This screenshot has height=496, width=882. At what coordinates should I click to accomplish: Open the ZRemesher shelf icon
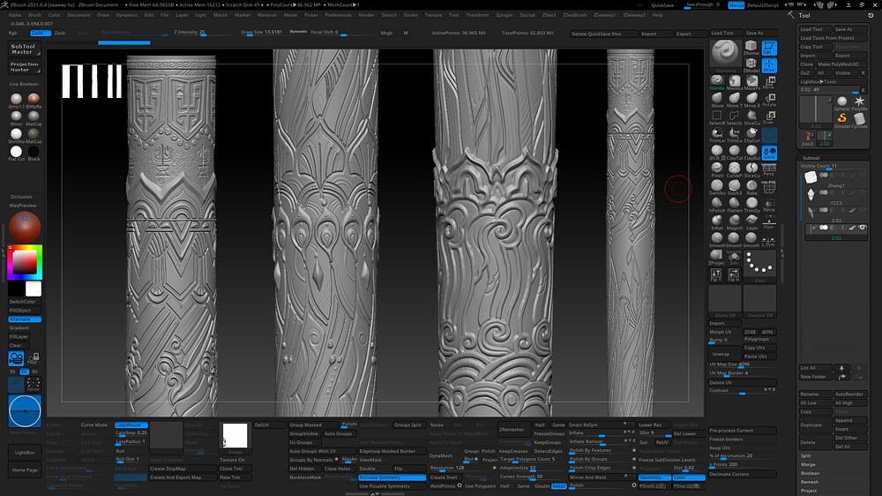(751, 48)
